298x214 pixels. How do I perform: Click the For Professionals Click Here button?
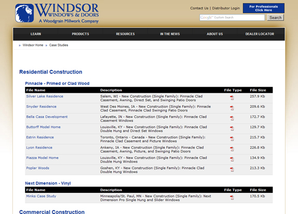[x=264, y=8]
